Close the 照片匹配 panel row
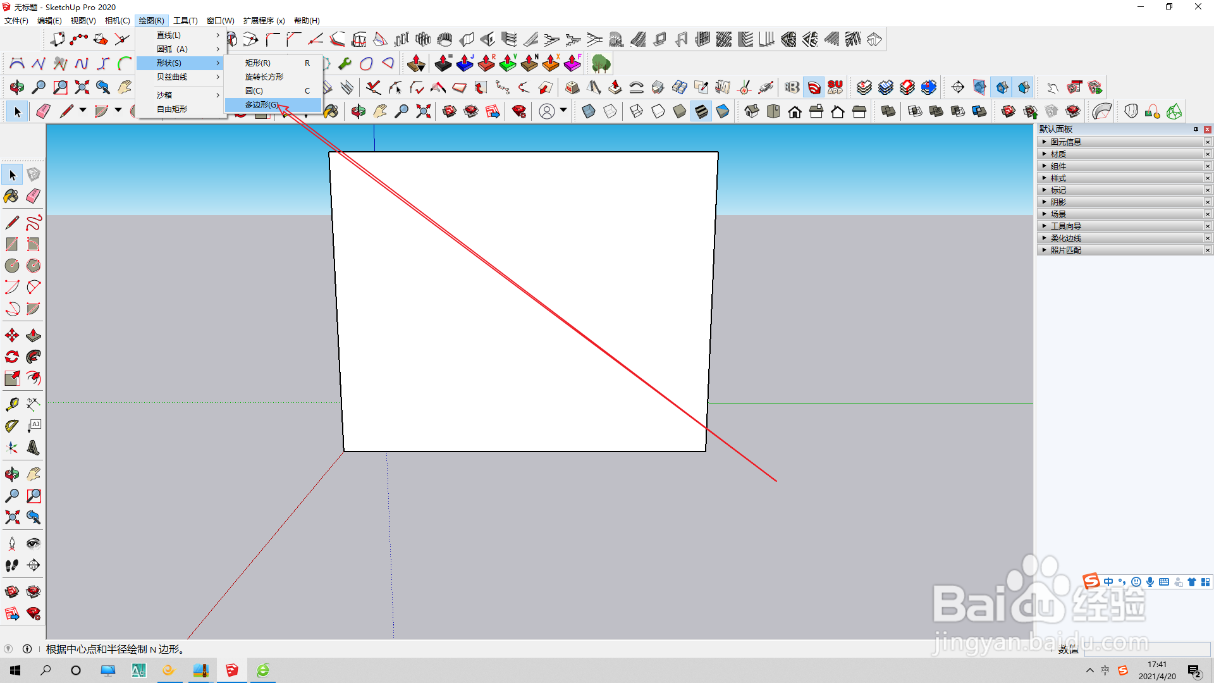1214x683 pixels. click(1207, 250)
